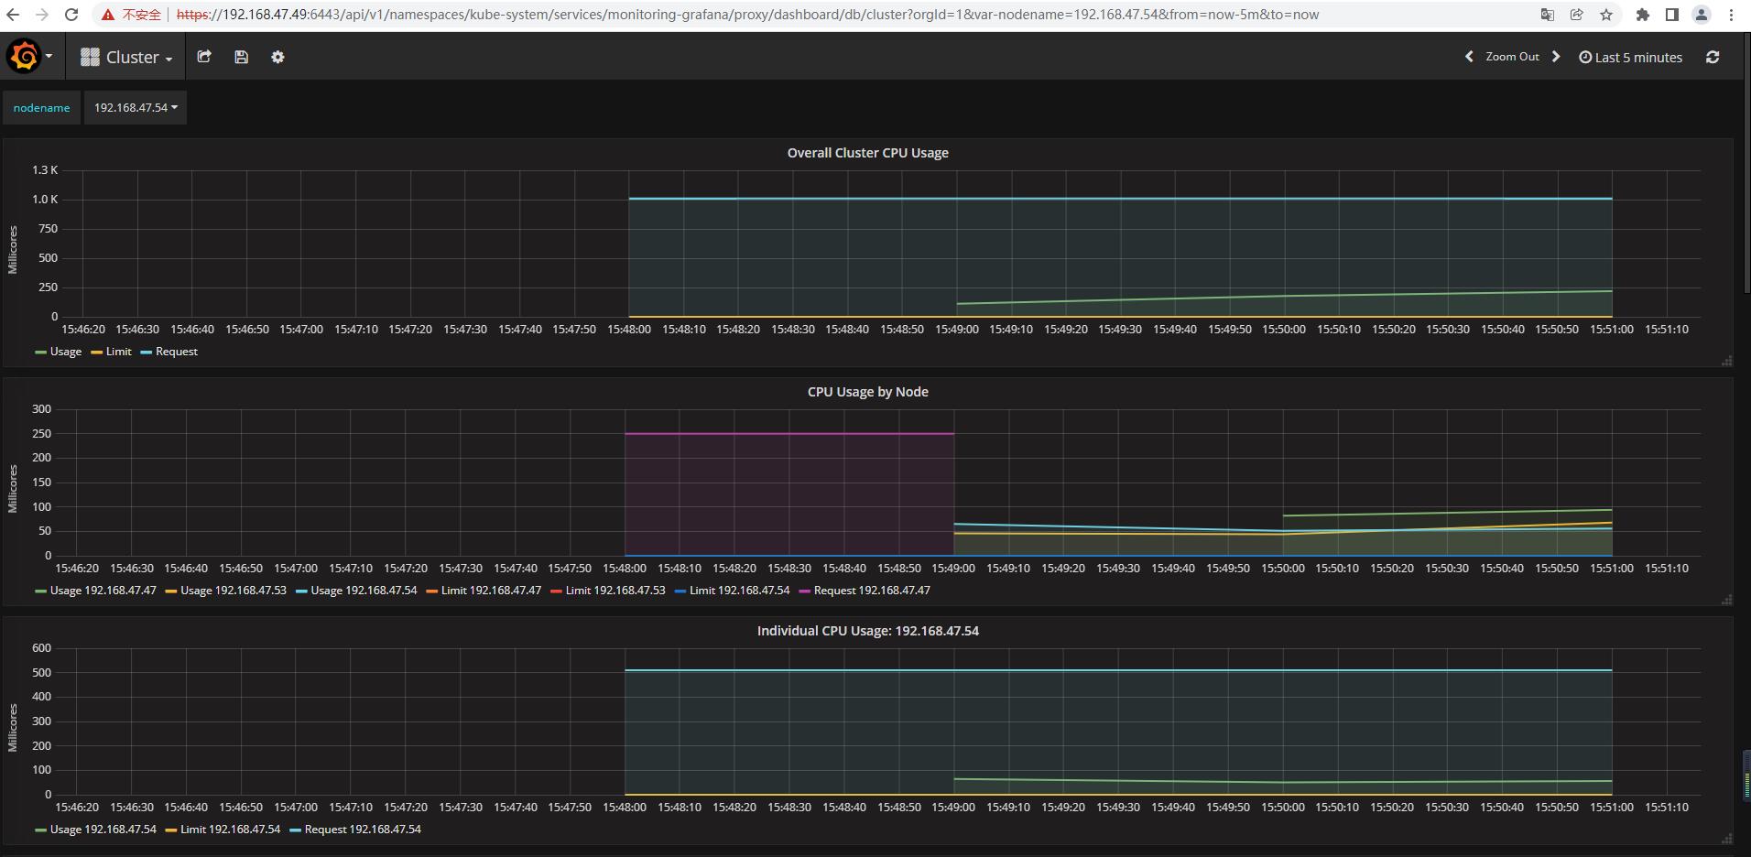Shift time range forward arrow

(1555, 57)
